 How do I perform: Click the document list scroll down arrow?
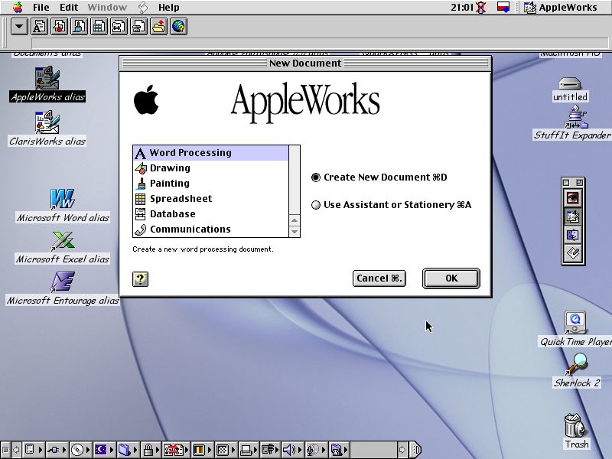pyautogui.click(x=295, y=232)
